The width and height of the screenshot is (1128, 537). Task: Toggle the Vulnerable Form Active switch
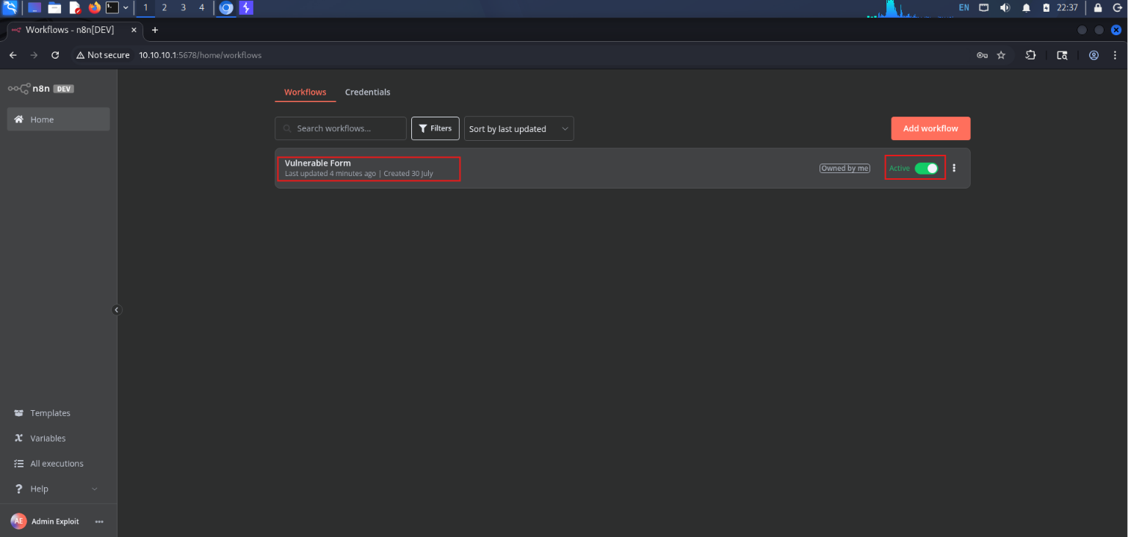[926, 168]
